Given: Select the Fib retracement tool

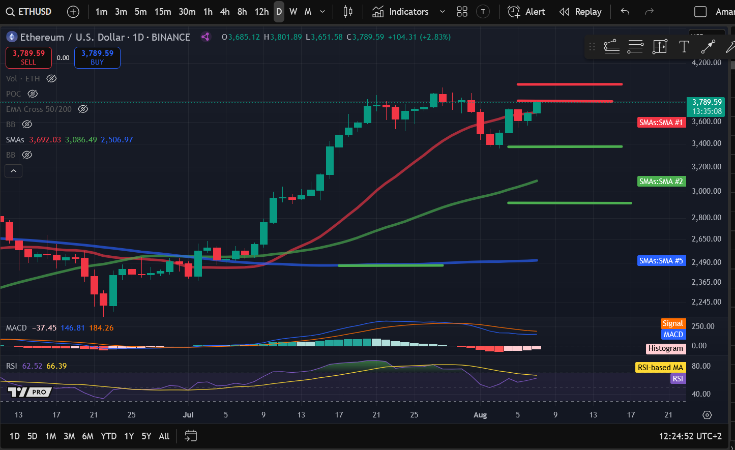Looking at the screenshot, I should (635, 47).
